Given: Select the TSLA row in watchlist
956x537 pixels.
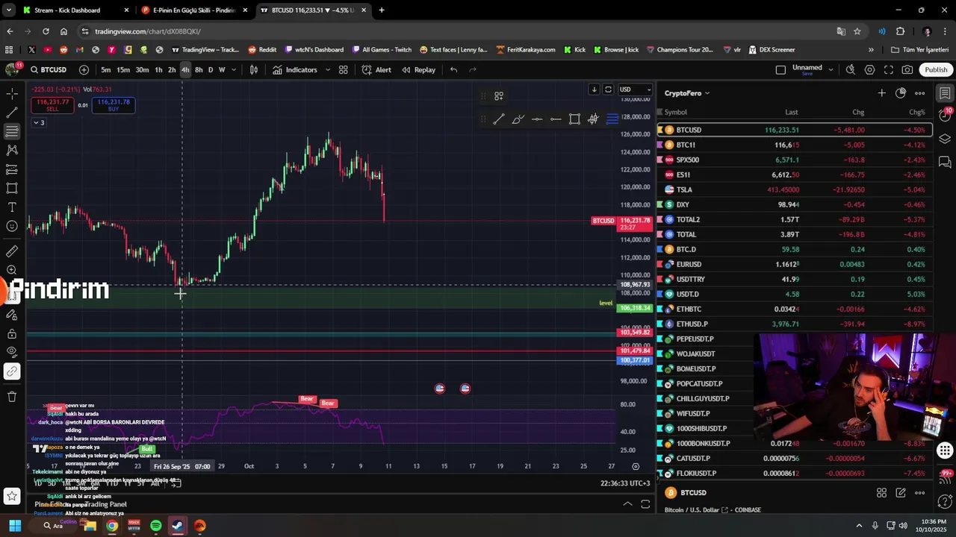Looking at the screenshot, I should coord(795,189).
